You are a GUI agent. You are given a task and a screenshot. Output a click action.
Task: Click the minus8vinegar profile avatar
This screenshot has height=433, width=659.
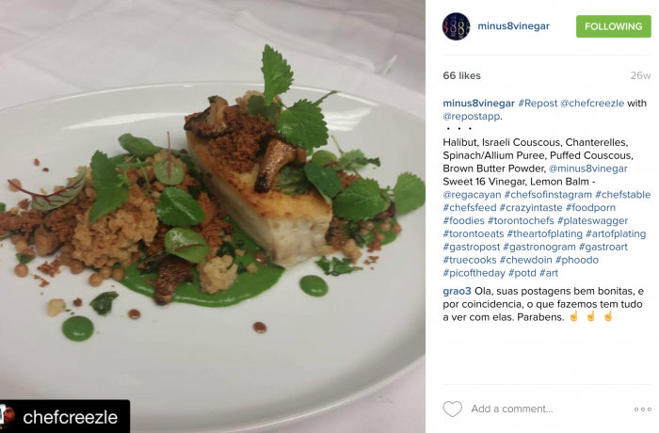tap(456, 26)
